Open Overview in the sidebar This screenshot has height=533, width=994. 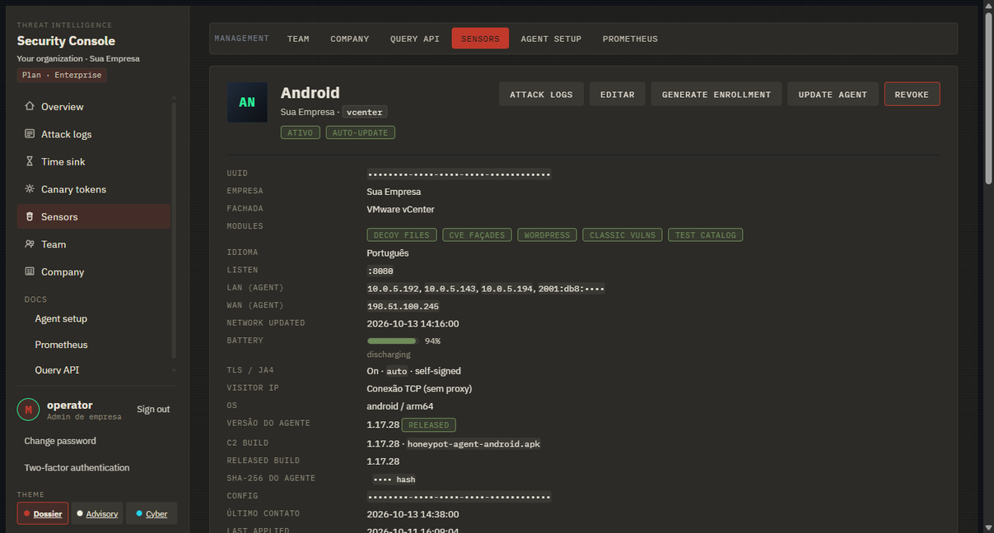94,107
